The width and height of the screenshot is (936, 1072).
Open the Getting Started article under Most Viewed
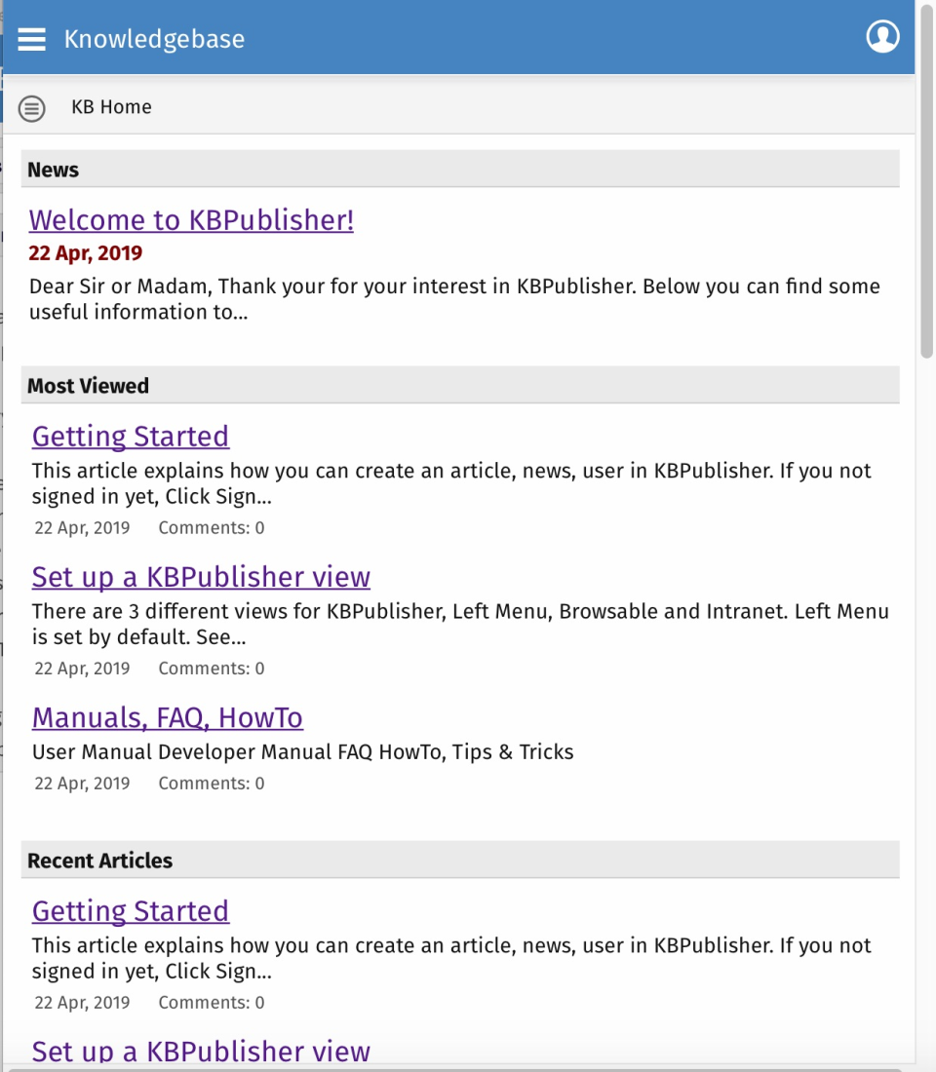[x=131, y=437]
